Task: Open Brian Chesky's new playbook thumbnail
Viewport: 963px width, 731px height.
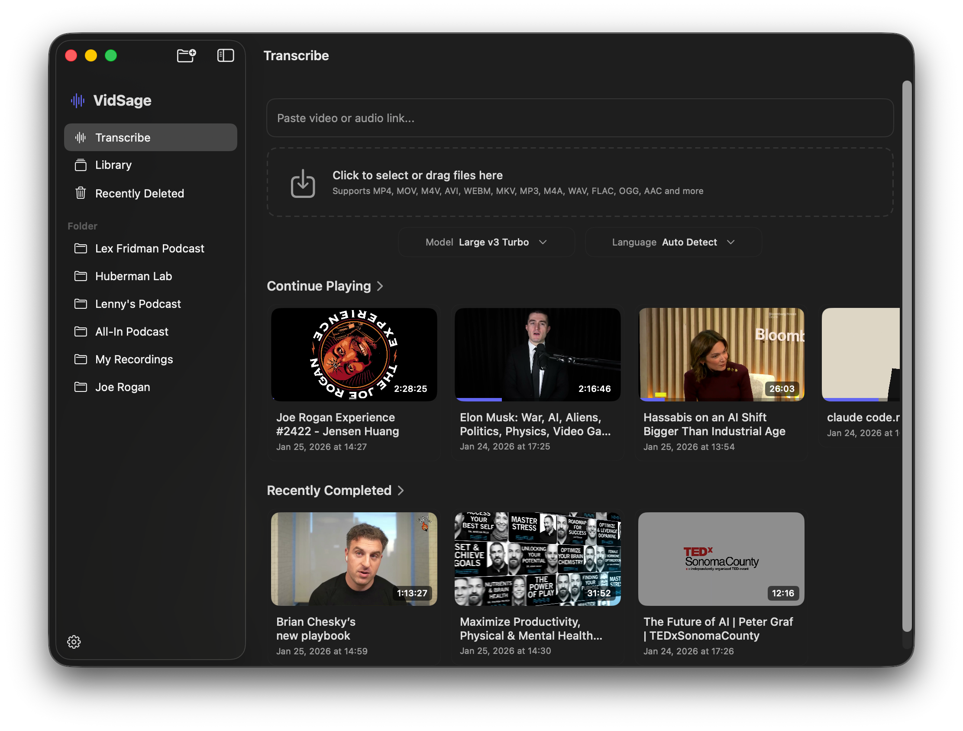Action: tap(354, 559)
